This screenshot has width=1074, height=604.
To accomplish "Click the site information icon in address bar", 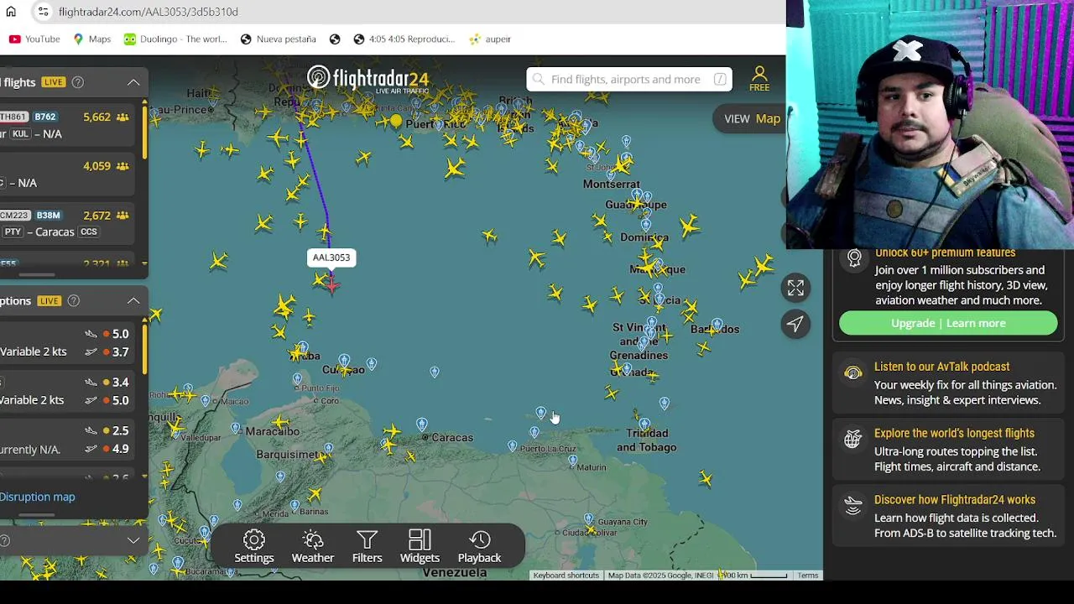I will tap(43, 12).
